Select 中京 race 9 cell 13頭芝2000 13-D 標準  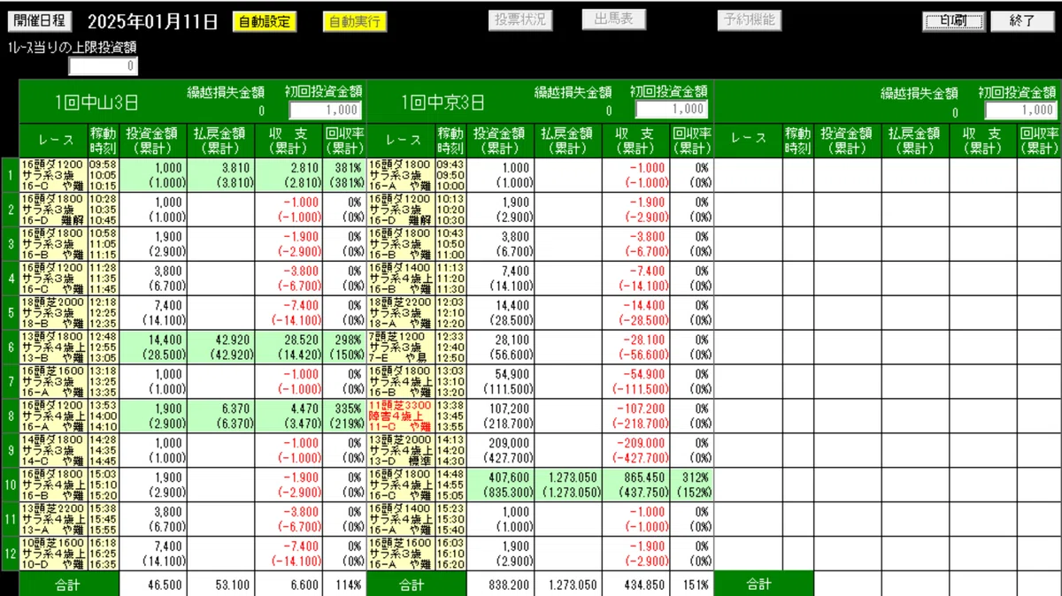400,449
